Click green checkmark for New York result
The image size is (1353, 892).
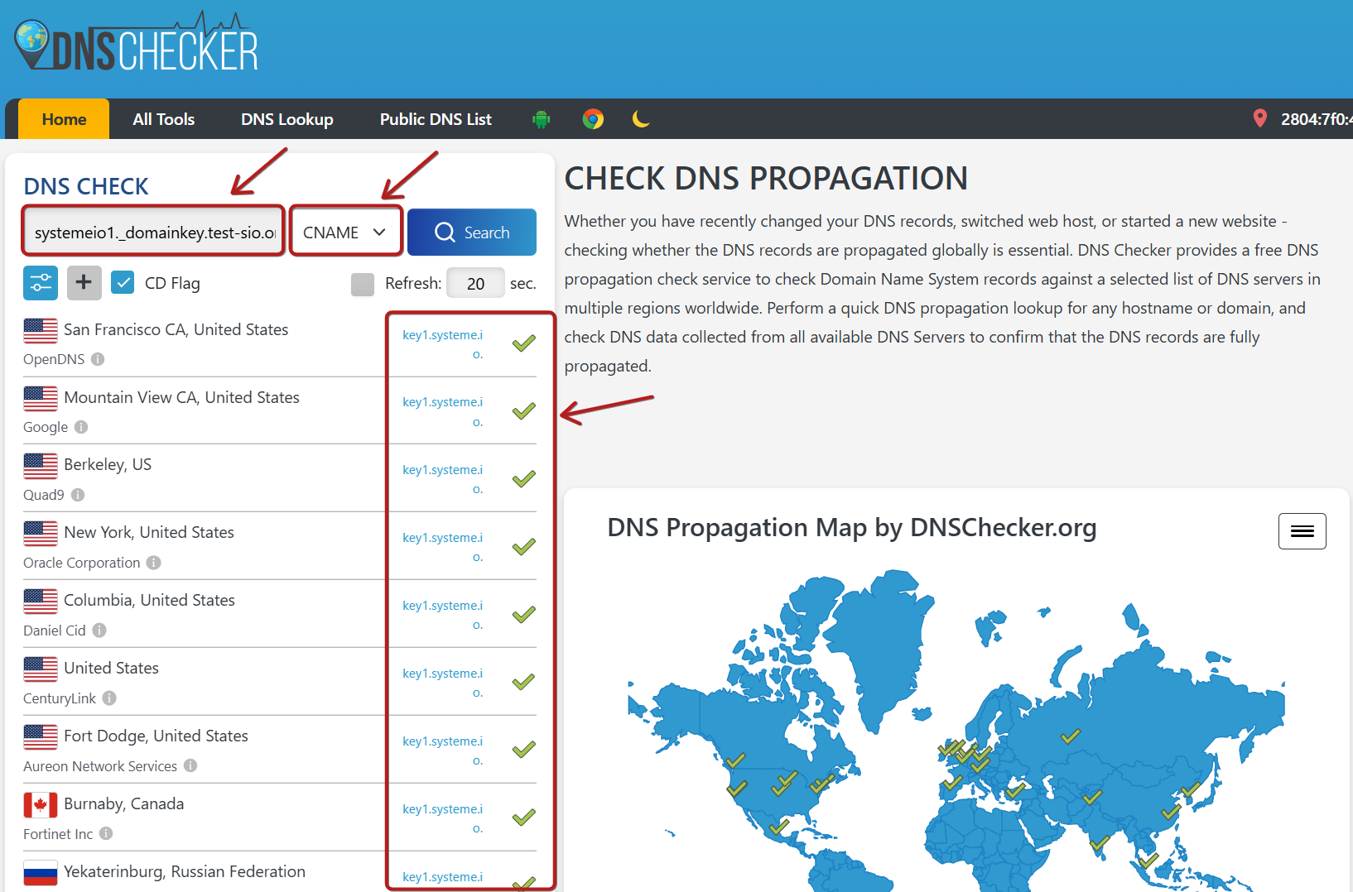point(523,547)
